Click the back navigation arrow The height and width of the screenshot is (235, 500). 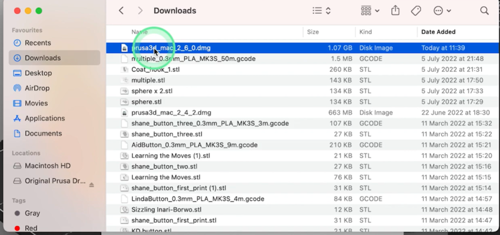(x=121, y=11)
